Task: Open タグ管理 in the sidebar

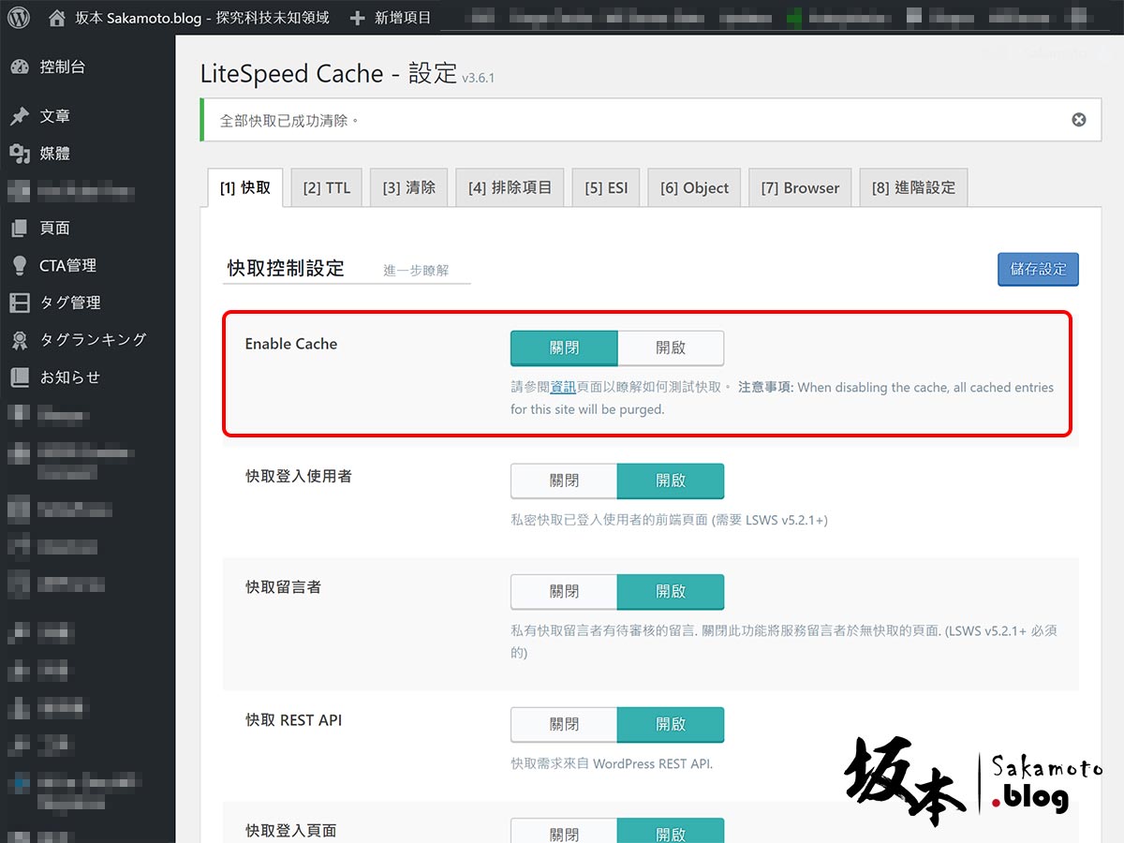Action: tap(70, 303)
